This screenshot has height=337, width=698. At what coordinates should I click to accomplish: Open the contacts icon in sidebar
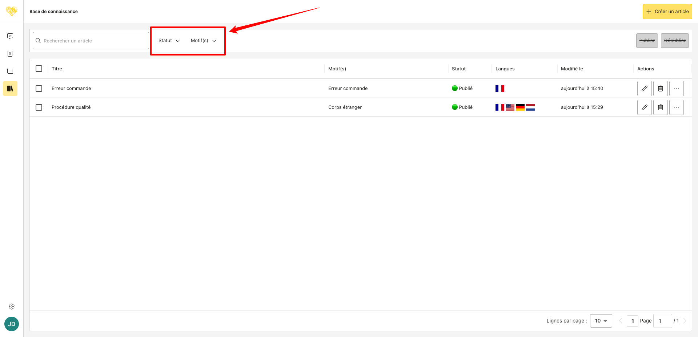click(10, 54)
